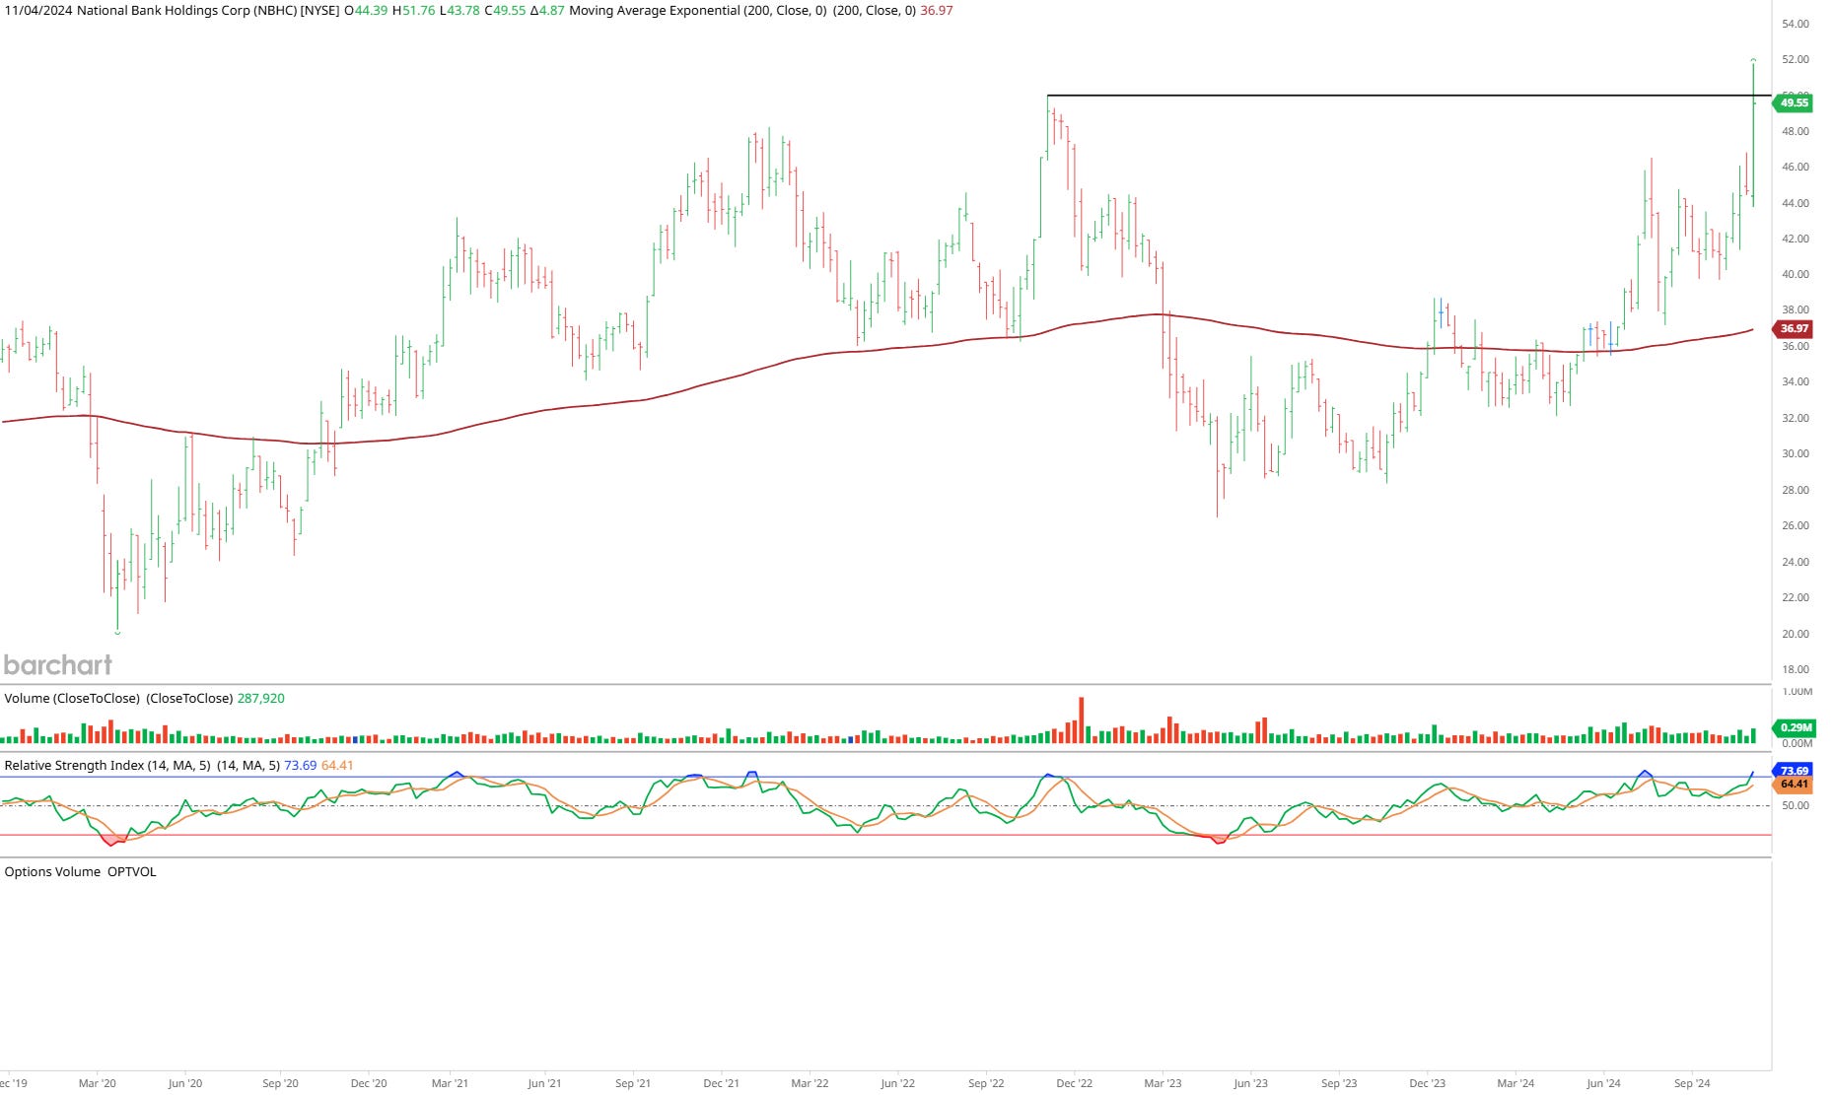Viewport: 1833px width, 1095px height.
Task: Select the Volume (CloseToClose) label
Action: point(72,699)
